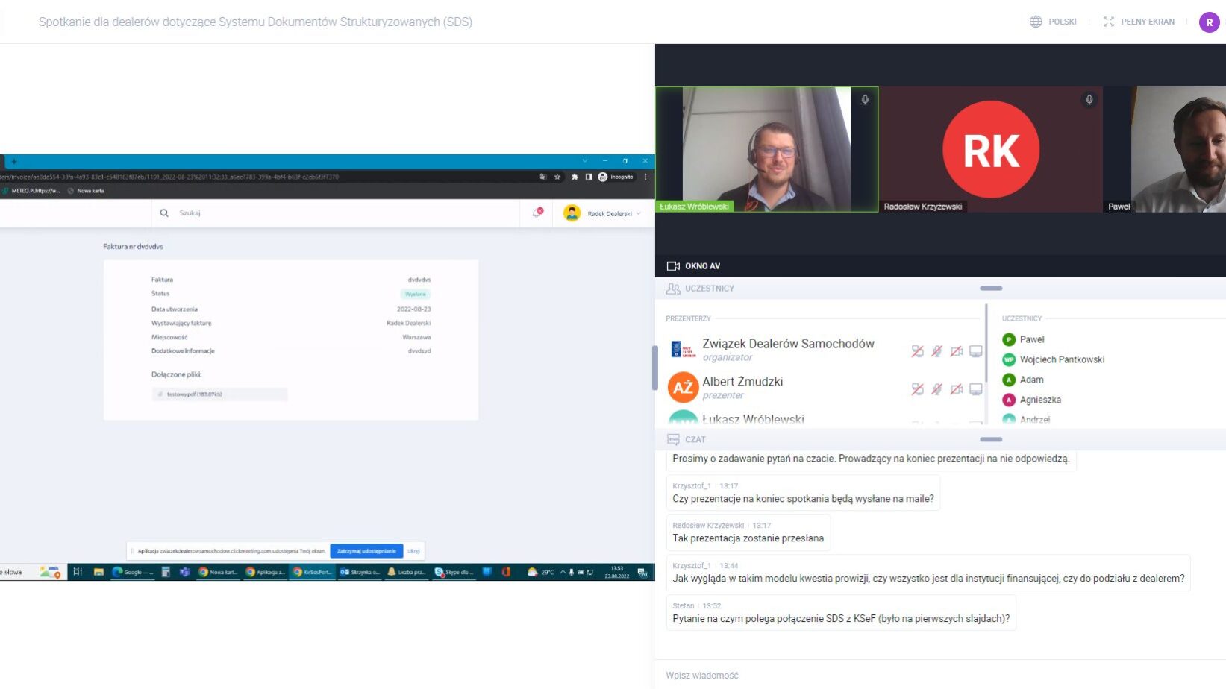Click Łukasz Wróblewski's microphone icon on video

click(x=865, y=100)
